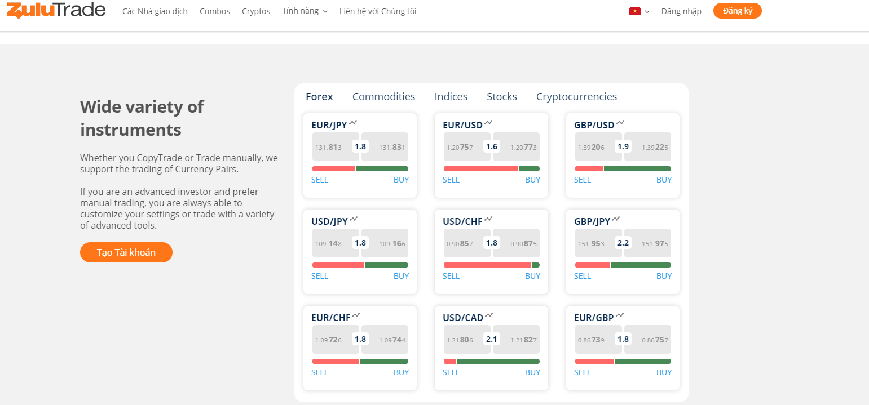This screenshot has width=869, height=405.
Task: Select the Stocks tab
Action: (x=501, y=97)
